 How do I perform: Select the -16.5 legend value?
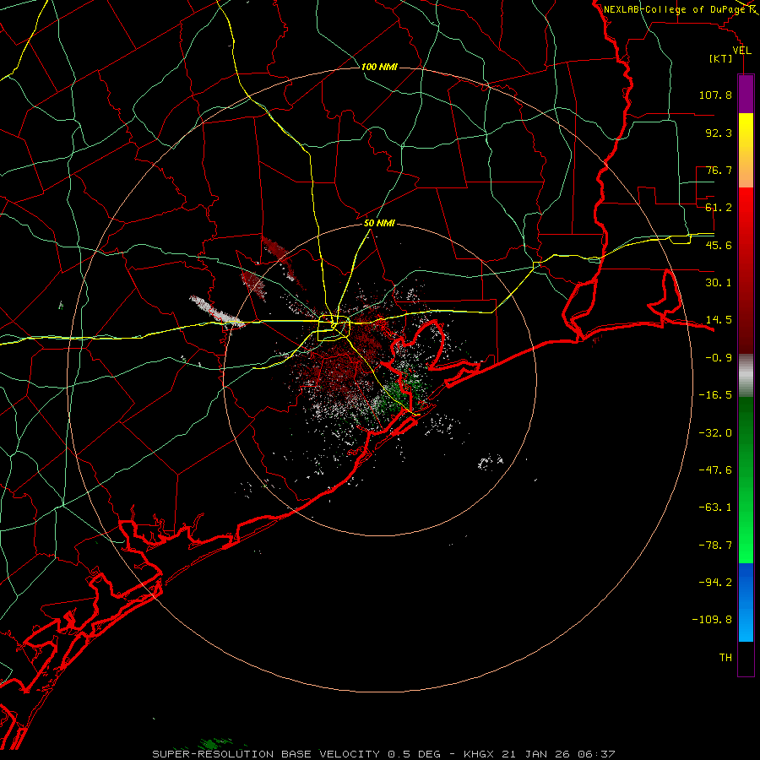[715, 395]
